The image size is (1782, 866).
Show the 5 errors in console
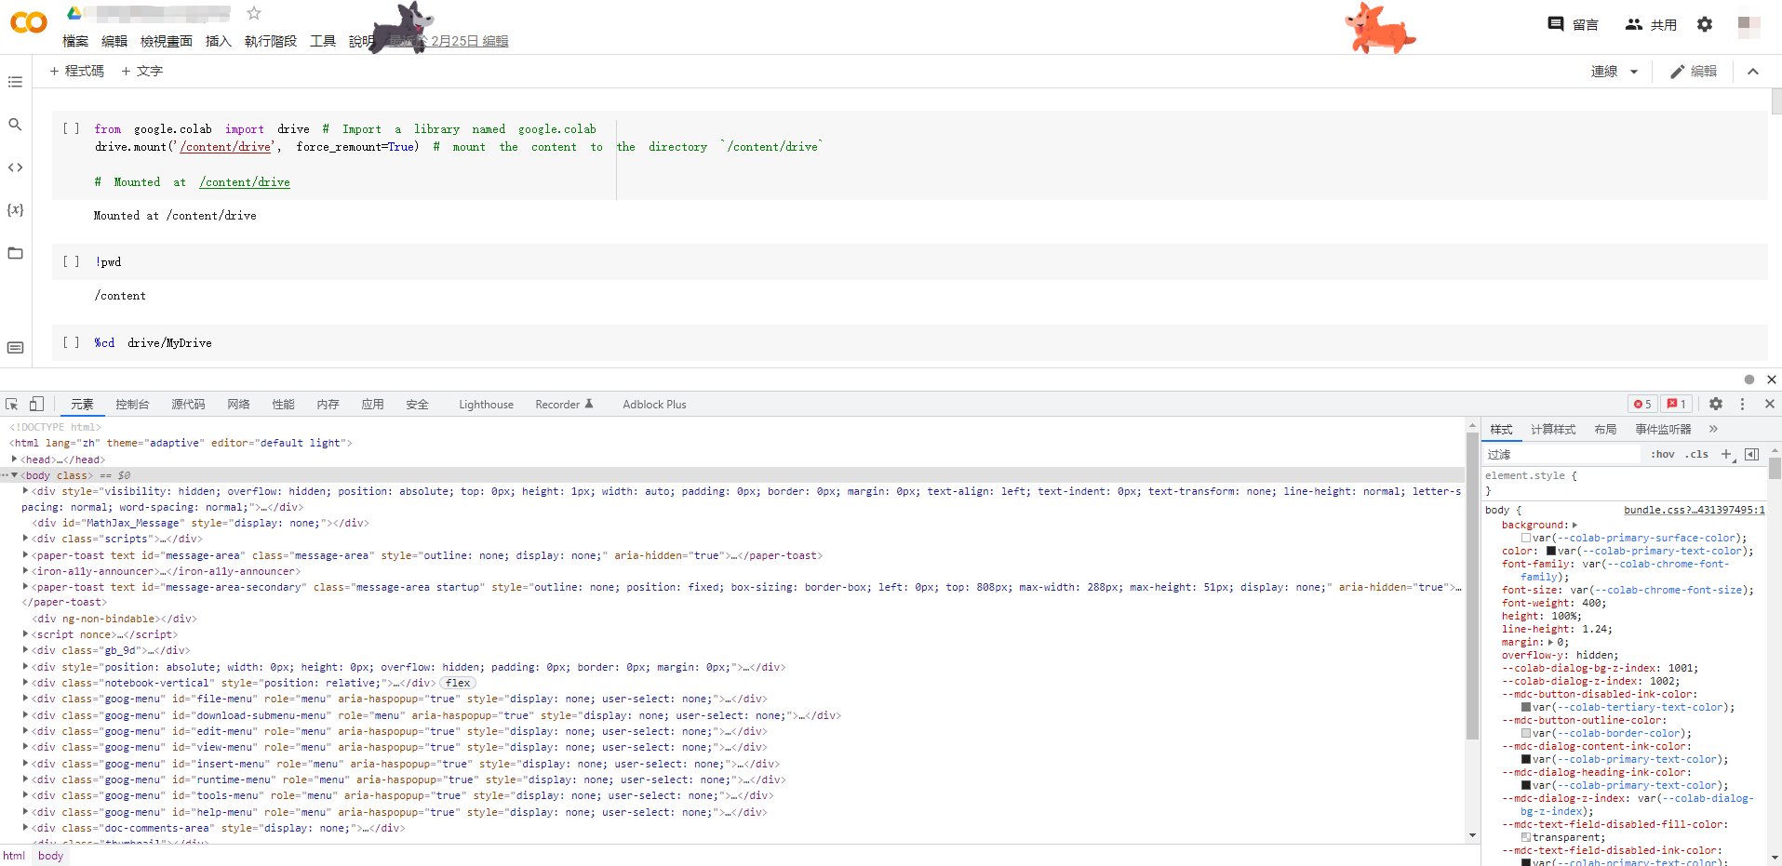pos(1642,404)
